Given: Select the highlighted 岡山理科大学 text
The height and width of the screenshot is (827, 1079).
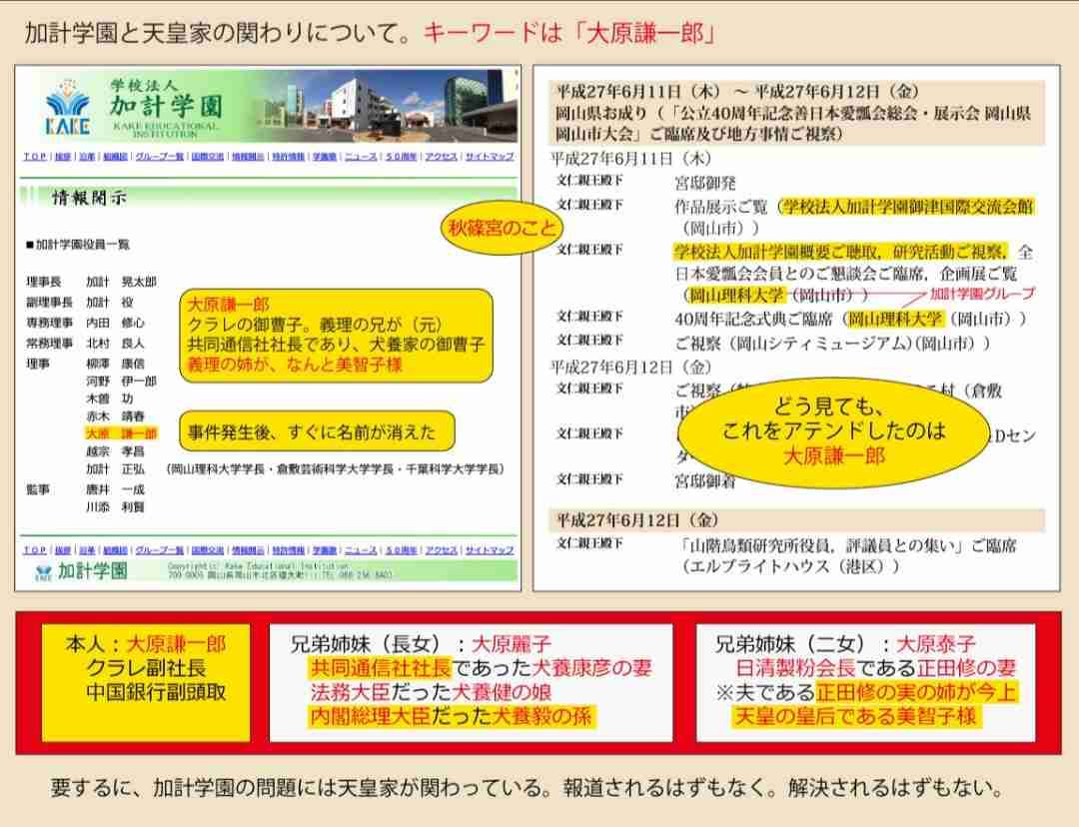Looking at the screenshot, I should (x=898, y=319).
